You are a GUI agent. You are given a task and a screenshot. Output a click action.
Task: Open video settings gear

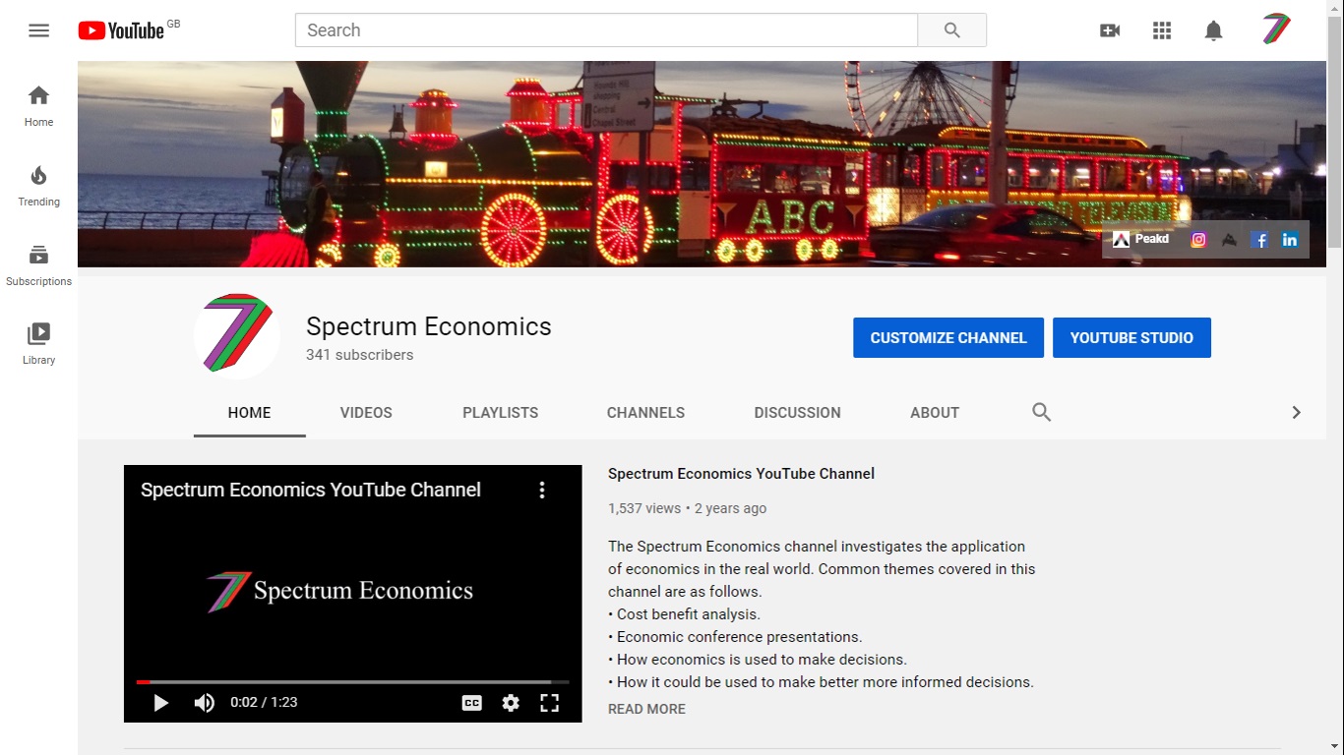[x=511, y=703]
